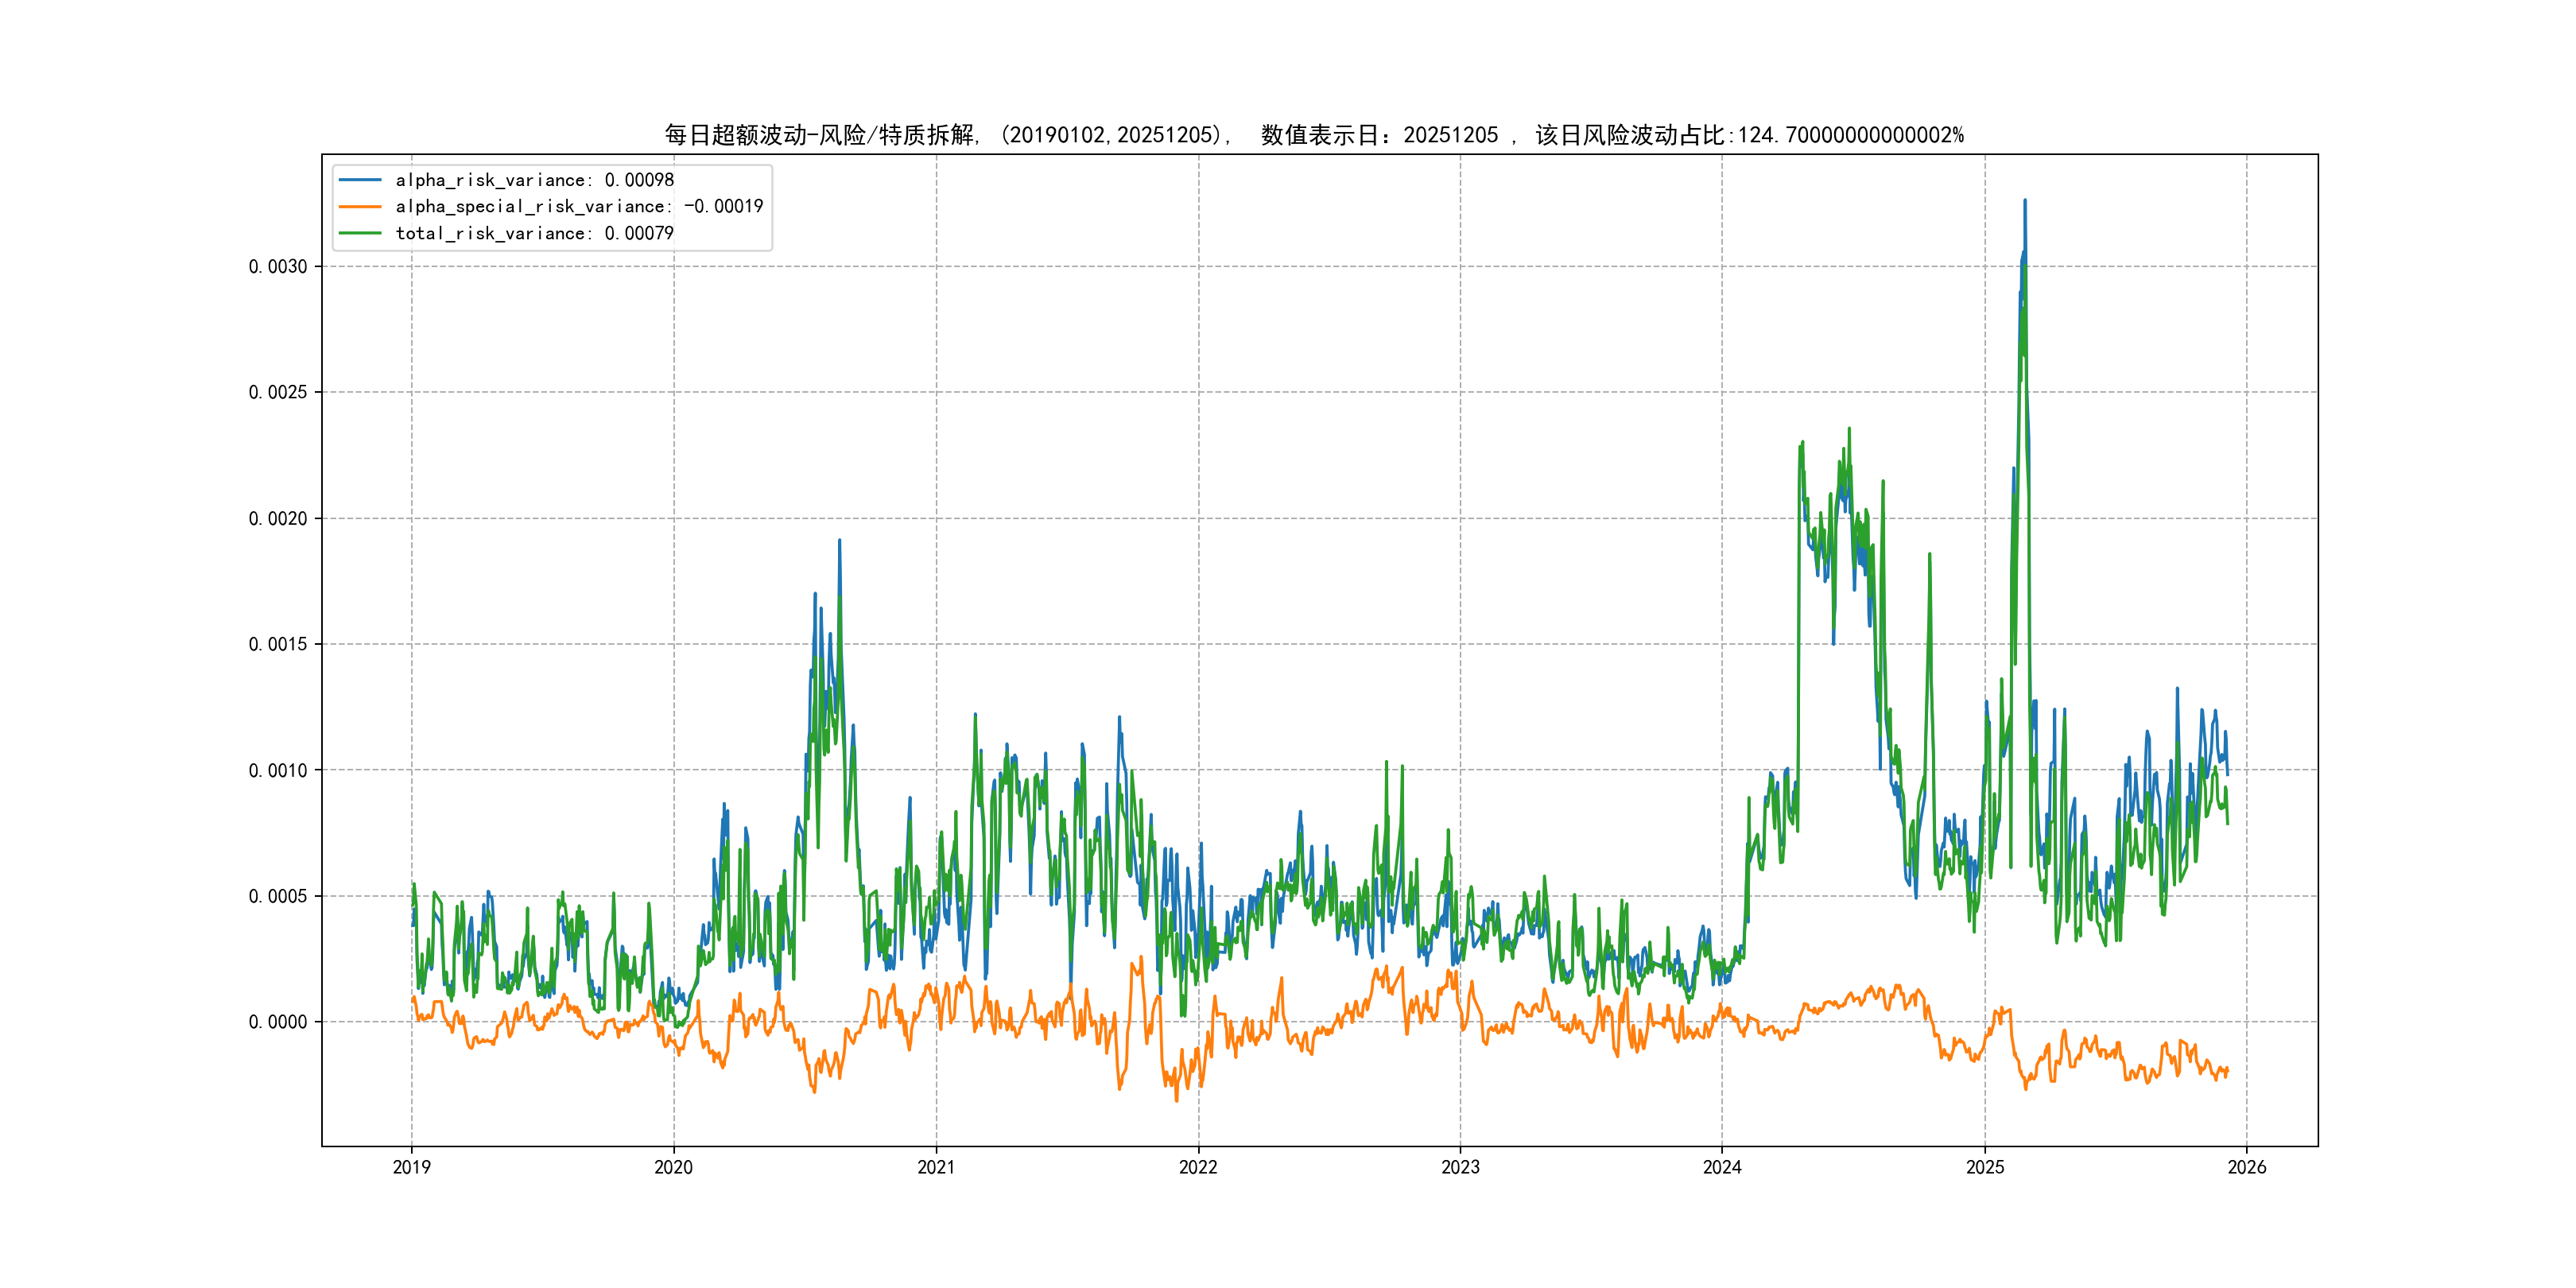Click the 2019 x-axis tick label
Viewport: 2576px width, 1288px height.
(411, 1167)
